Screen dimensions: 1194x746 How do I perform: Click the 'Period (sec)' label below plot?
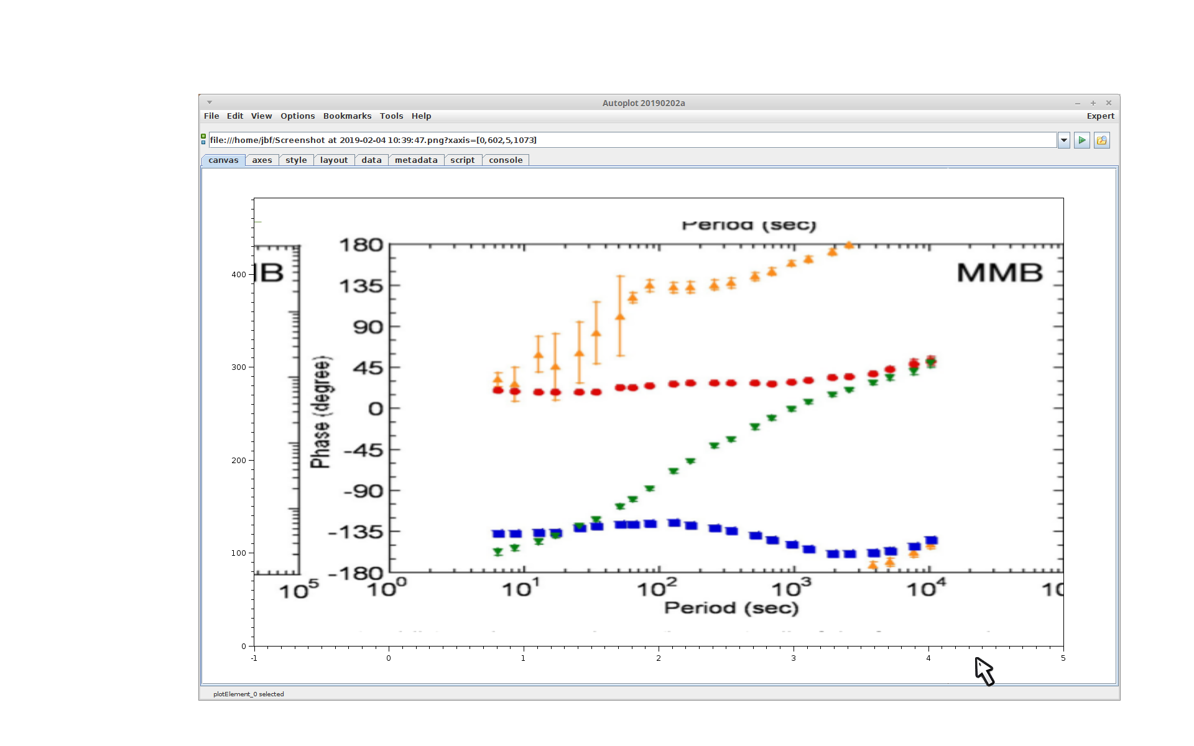[x=731, y=607]
